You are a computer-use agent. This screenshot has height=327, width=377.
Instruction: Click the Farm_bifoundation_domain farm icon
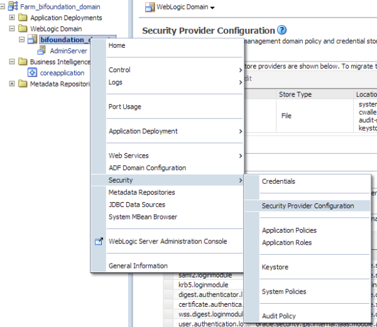click(x=13, y=6)
